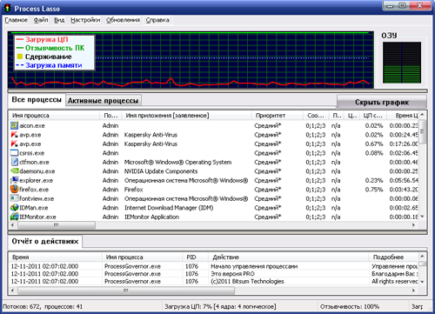The image size is (435, 314).
Task: Click the Firefox icon for firefox.exe
Action: 15,189
